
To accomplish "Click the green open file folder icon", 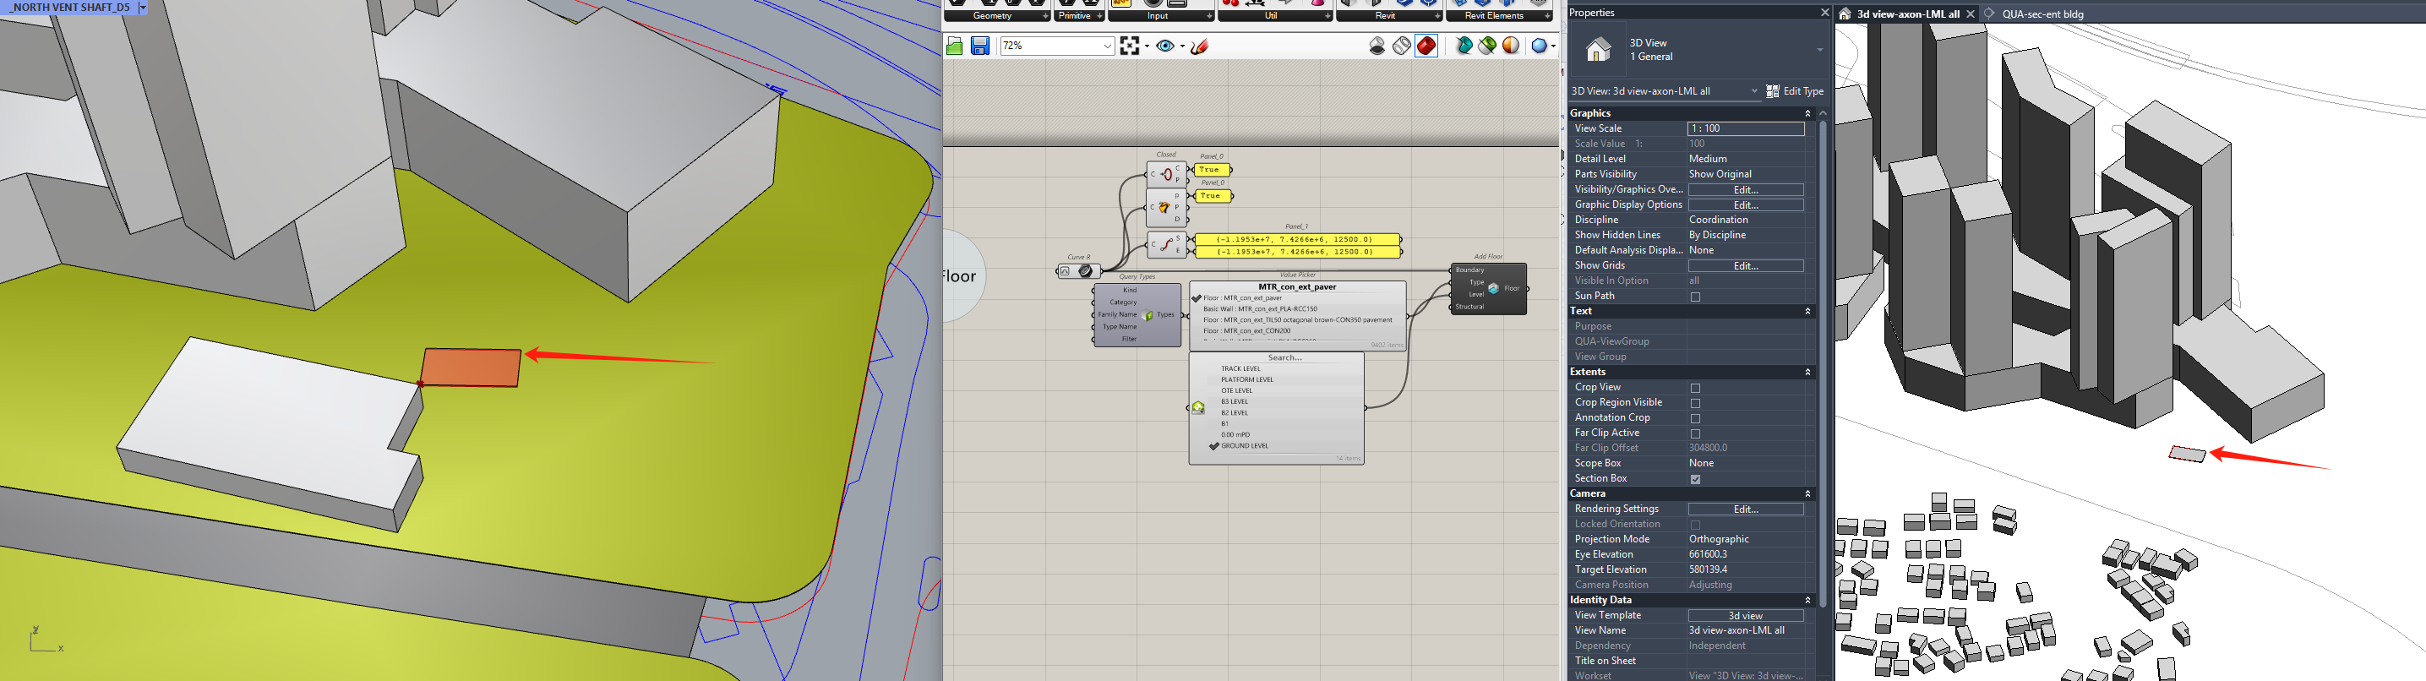I will click(x=954, y=46).
